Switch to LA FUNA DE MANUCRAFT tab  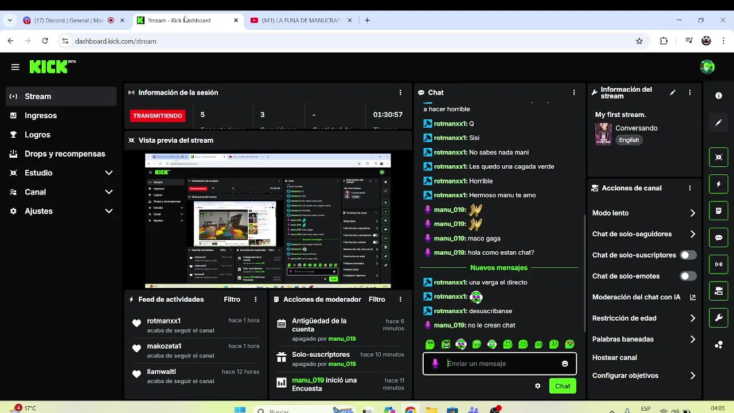click(x=301, y=20)
